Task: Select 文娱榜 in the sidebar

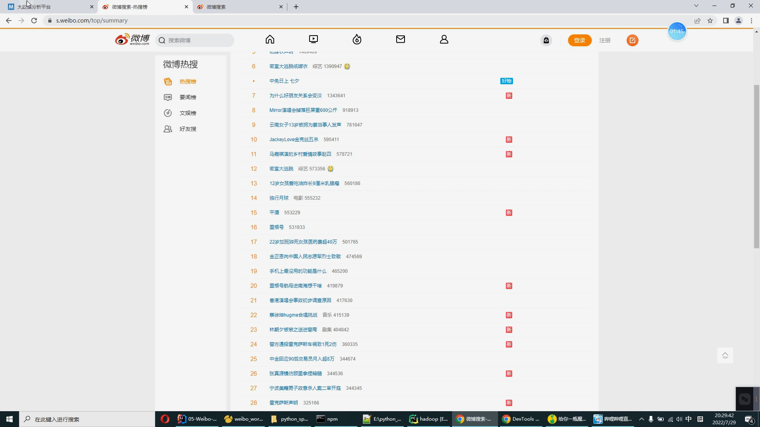Action: (188, 113)
